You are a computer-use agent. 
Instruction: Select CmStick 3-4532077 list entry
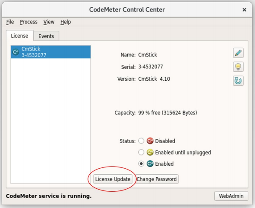point(51,52)
